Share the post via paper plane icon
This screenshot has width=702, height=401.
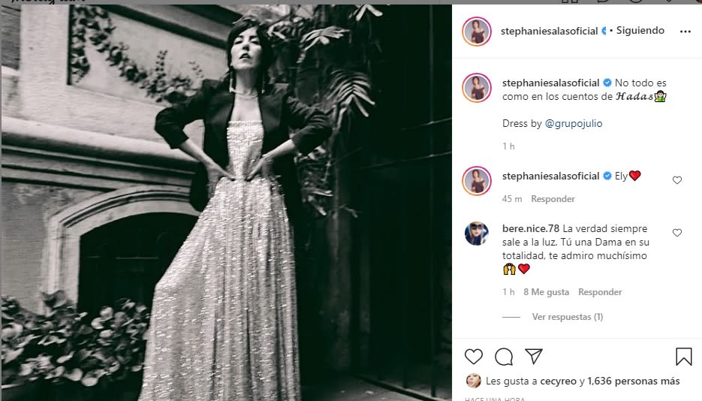coord(534,356)
